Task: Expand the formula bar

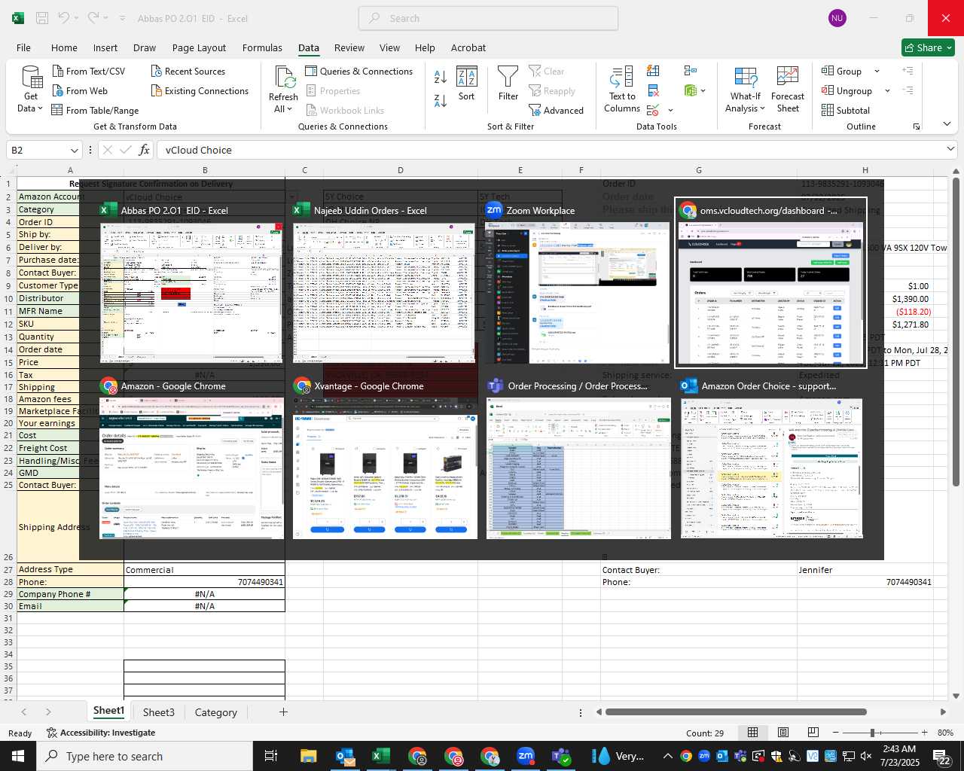Action: [x=950, y=149]
